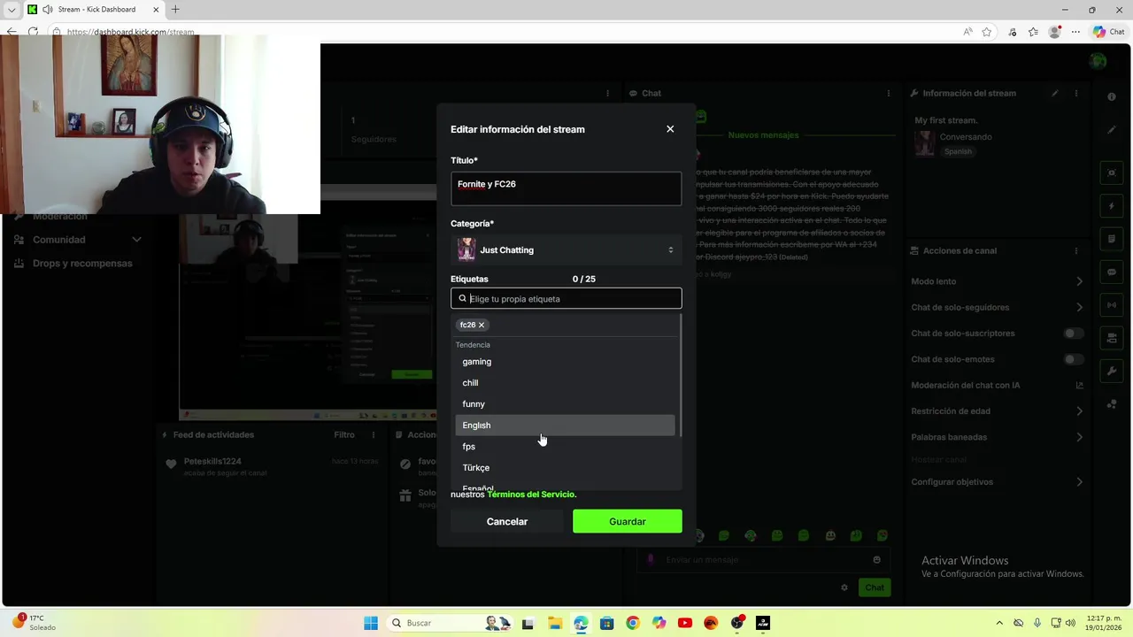Open YouTube app from taskbar
The width and height of the screenshot is (1133, 637).
684,623
